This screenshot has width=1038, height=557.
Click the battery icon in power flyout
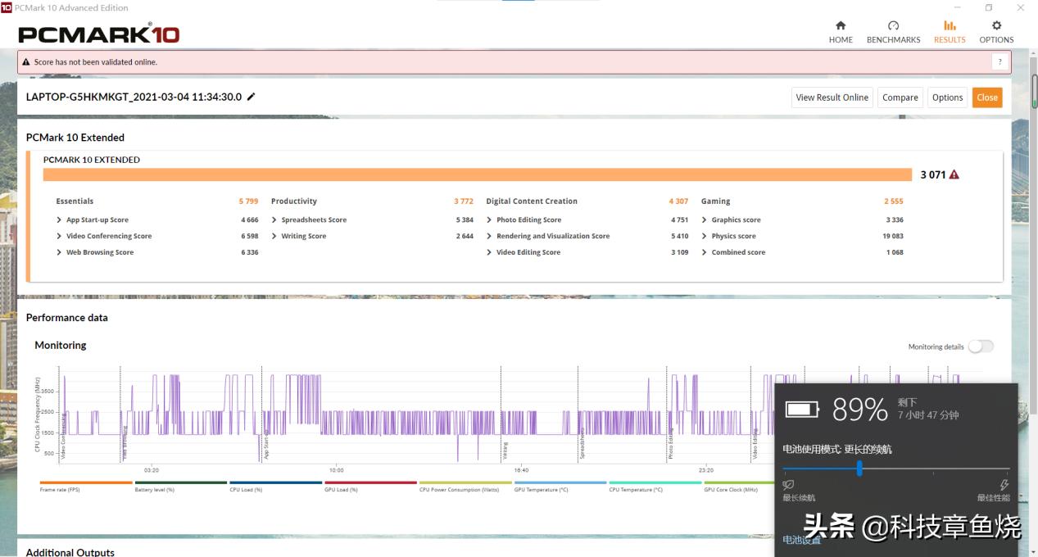click(x=802, y=409)
